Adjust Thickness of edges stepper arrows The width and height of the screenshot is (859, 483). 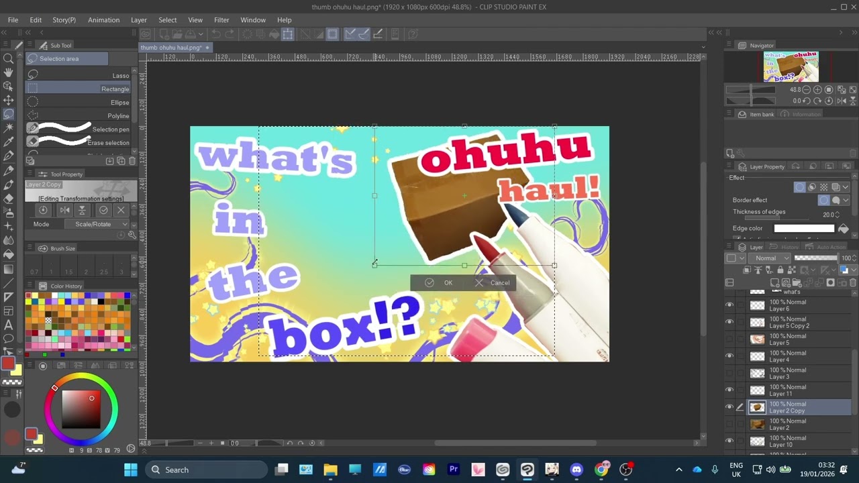(838, 215)
